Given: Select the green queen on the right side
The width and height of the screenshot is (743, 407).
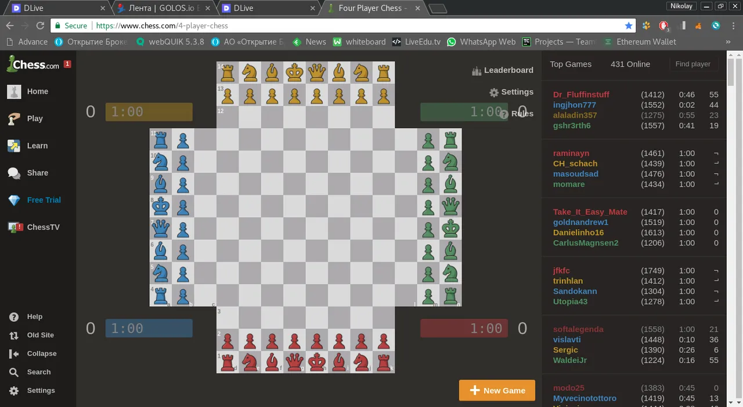Looking at the screenshot, I should [450, 206].
